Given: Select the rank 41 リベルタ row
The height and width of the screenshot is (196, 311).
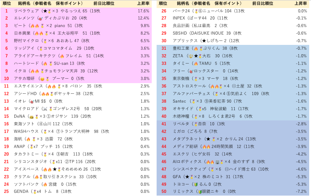Looking at the screenshot, I should coord(233,124).
